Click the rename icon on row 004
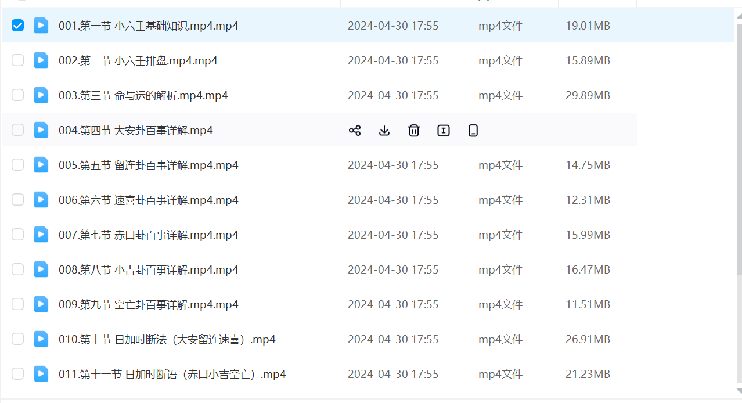 point(444,131)
